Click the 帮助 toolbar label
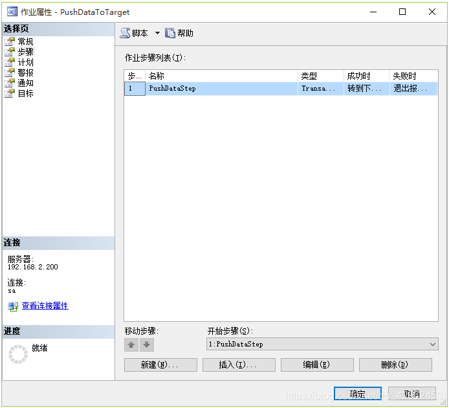 pos(185,33)
